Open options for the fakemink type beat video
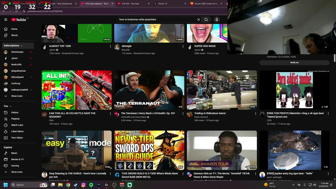This screenshot has height=189, width=336. point(328,114)
